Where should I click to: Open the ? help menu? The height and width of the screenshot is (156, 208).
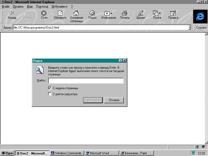click(72, 6)
